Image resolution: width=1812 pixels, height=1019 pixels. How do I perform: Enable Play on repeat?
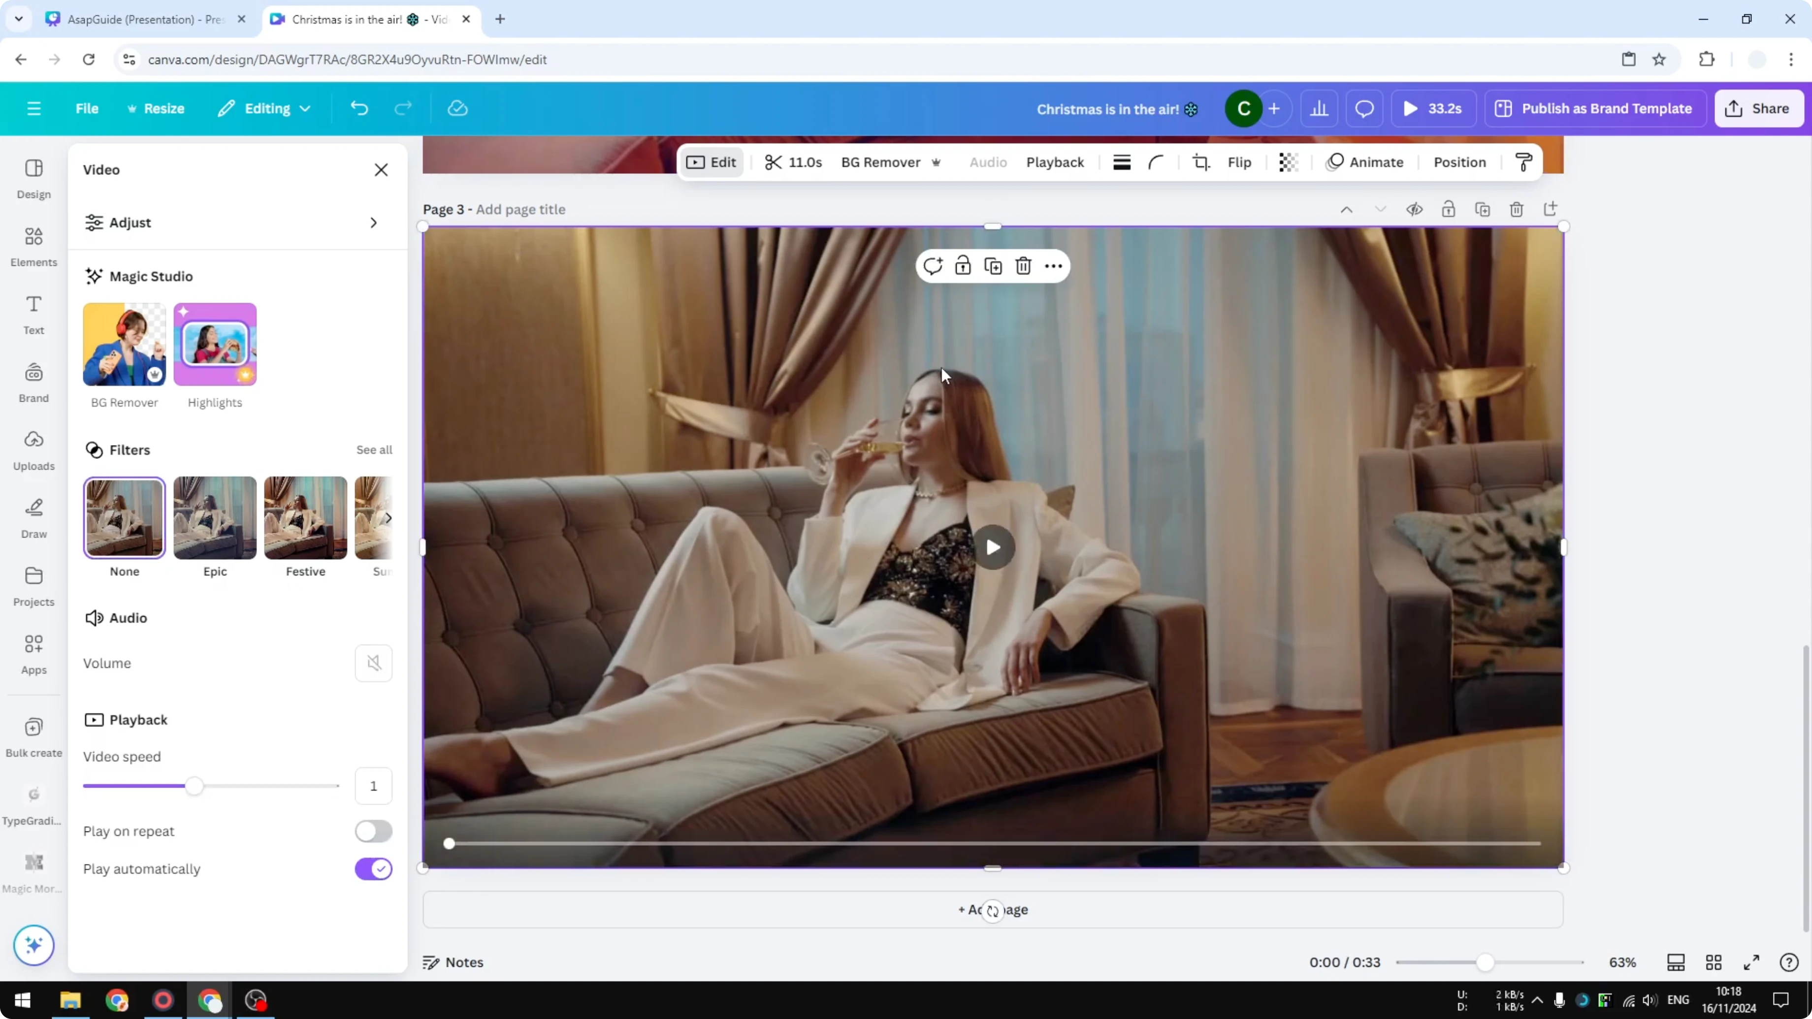click(374, 831)
